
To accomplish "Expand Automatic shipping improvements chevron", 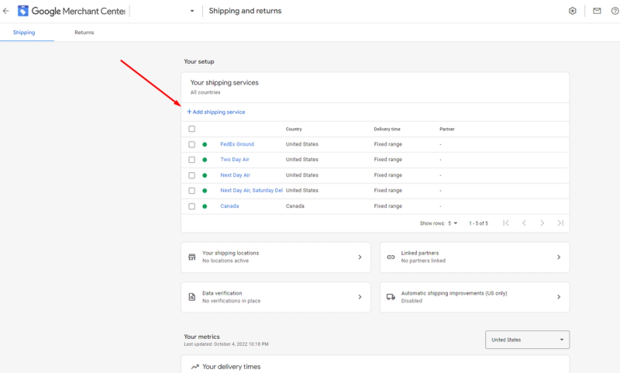I will pyautogui.click(x=559, y=297).
